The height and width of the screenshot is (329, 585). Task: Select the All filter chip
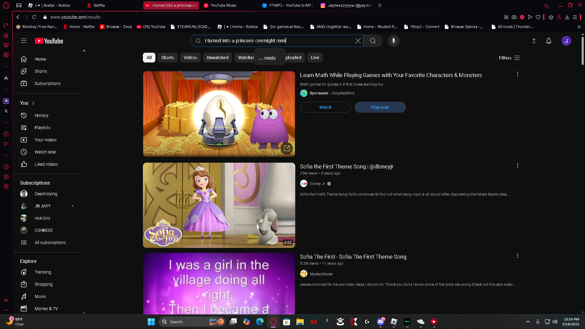[149, 58]
